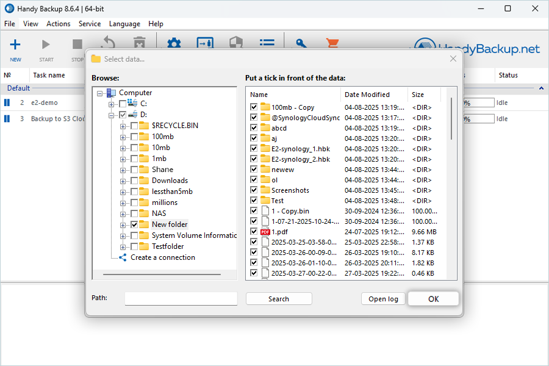This screenshot has height=366, width=549.
Task: Expand the C: drive node
Action: (111, 104)
